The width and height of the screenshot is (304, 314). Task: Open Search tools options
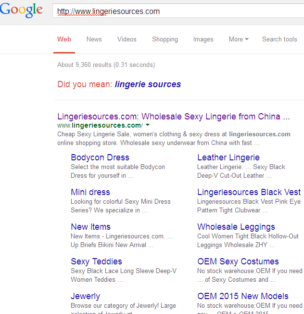coord(279,39)
